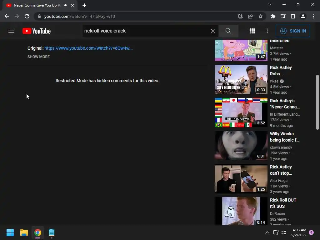Mute the tab via speaker icon

click(66, 5)
